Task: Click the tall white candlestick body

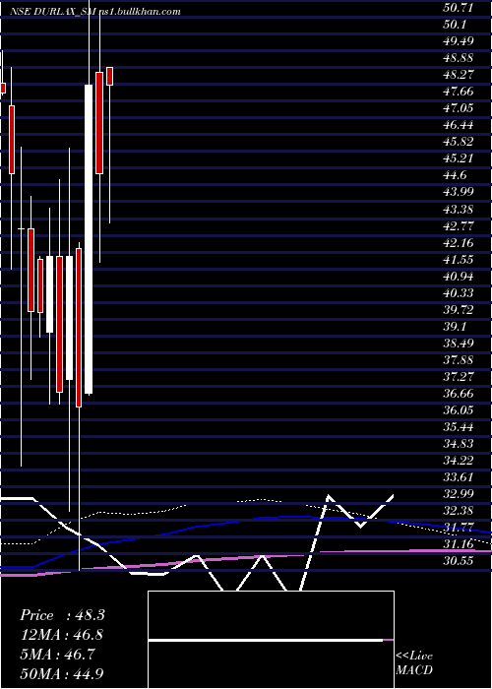Action: [x=89, y=239]
